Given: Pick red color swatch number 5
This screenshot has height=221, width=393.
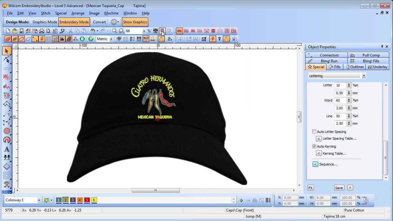Looking at the screenshot, I should click(x=87, y=200).
